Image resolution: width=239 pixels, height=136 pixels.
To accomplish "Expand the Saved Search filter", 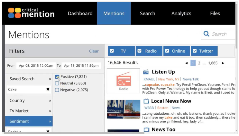I will (29, 79).
